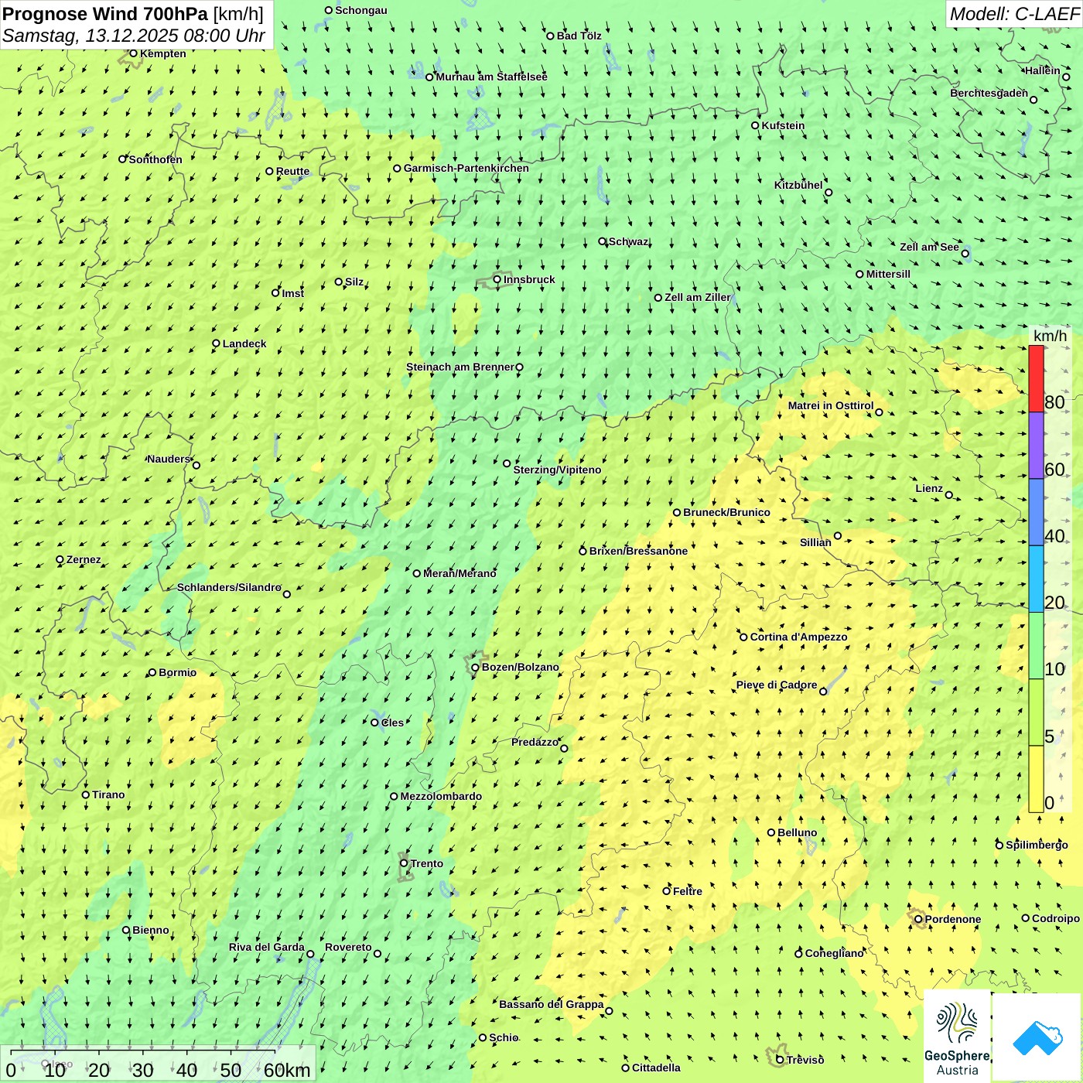Click the 'km/h' legend heading
This screenshot has width=1083, height=1083.
[x=1051, y=336]
